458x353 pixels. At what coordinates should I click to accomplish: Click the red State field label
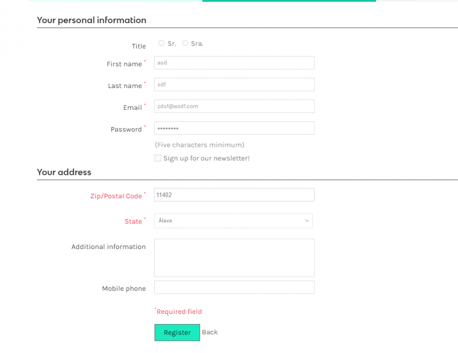133,222
